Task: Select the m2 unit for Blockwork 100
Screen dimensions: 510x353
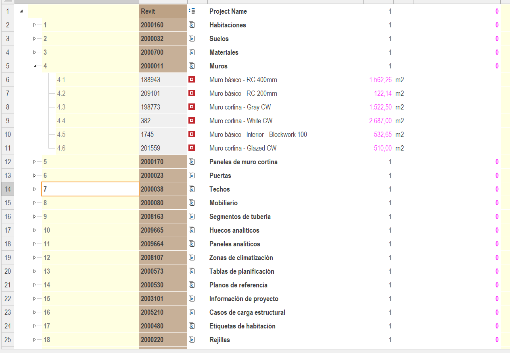Action: coord(399,134)
